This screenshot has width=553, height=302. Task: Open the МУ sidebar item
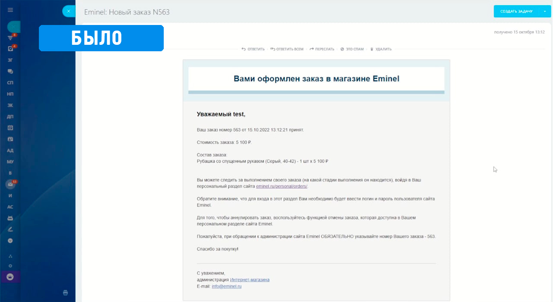point(10,162)
